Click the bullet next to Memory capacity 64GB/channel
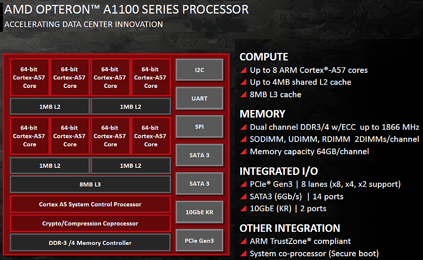This screenshot has height=260, width=423. tap(243, 152)
